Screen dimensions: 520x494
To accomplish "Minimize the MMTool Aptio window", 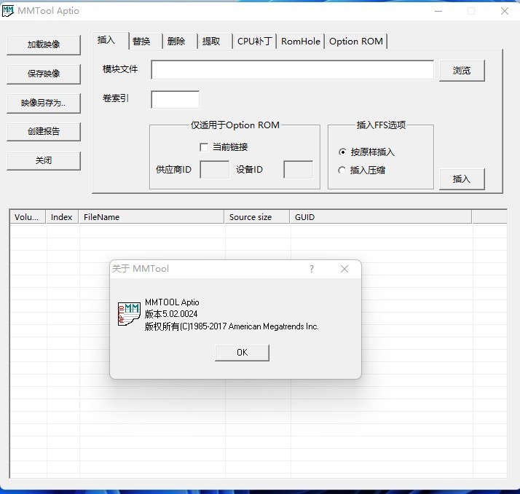I will coord(438,11).
